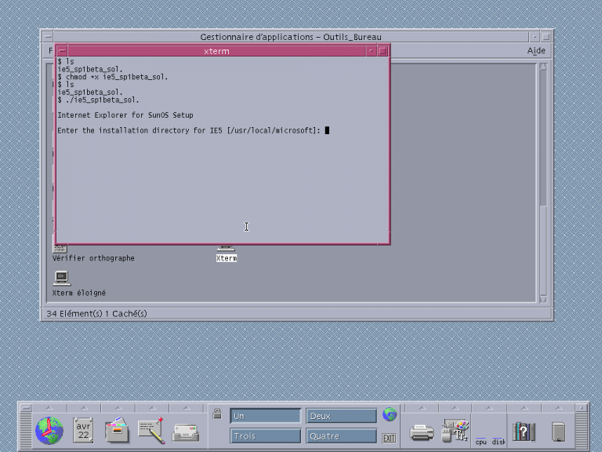
Task: Open the cpu disk performance meter
Action: tap(489, 441)
